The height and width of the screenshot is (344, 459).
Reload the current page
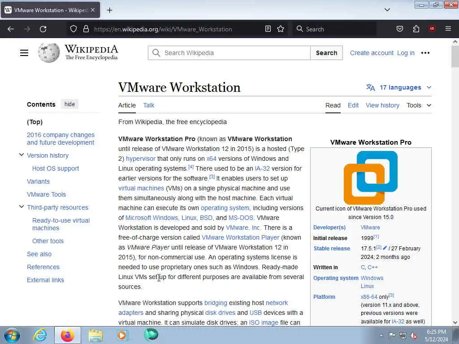click(43, 29)
